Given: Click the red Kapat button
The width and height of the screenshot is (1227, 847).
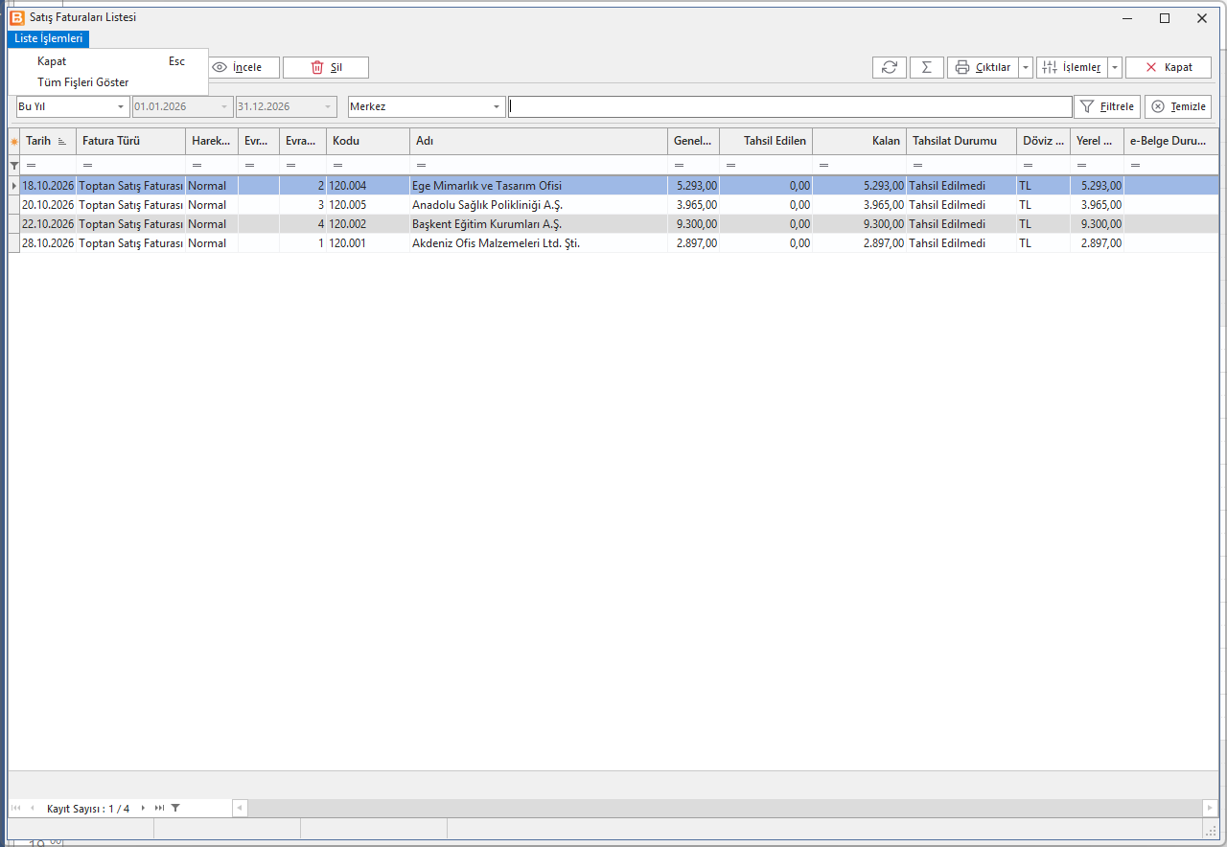Looking at the screenshot, I should click(1169, 67).
